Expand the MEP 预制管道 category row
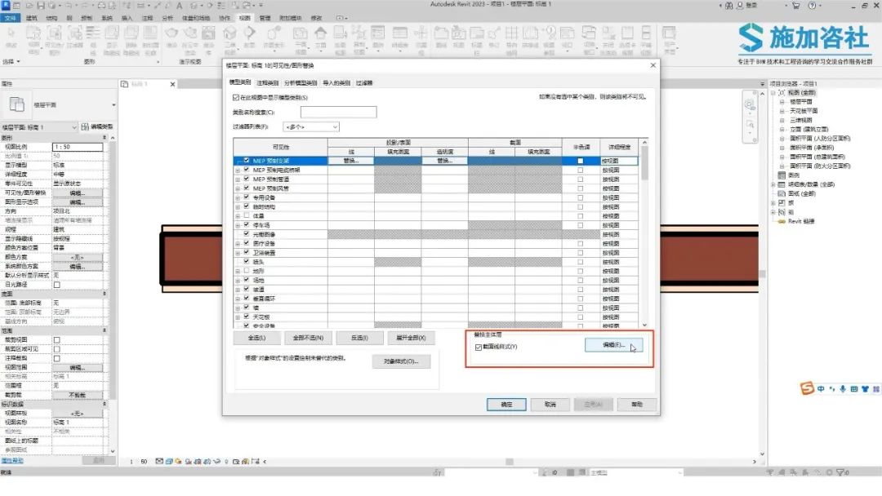882x496 pixels. 238,179
